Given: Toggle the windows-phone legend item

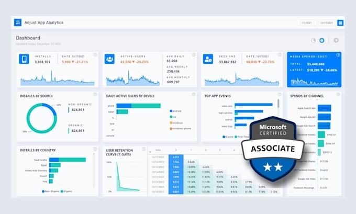Looking at the screenshot, I should [180, 128].
